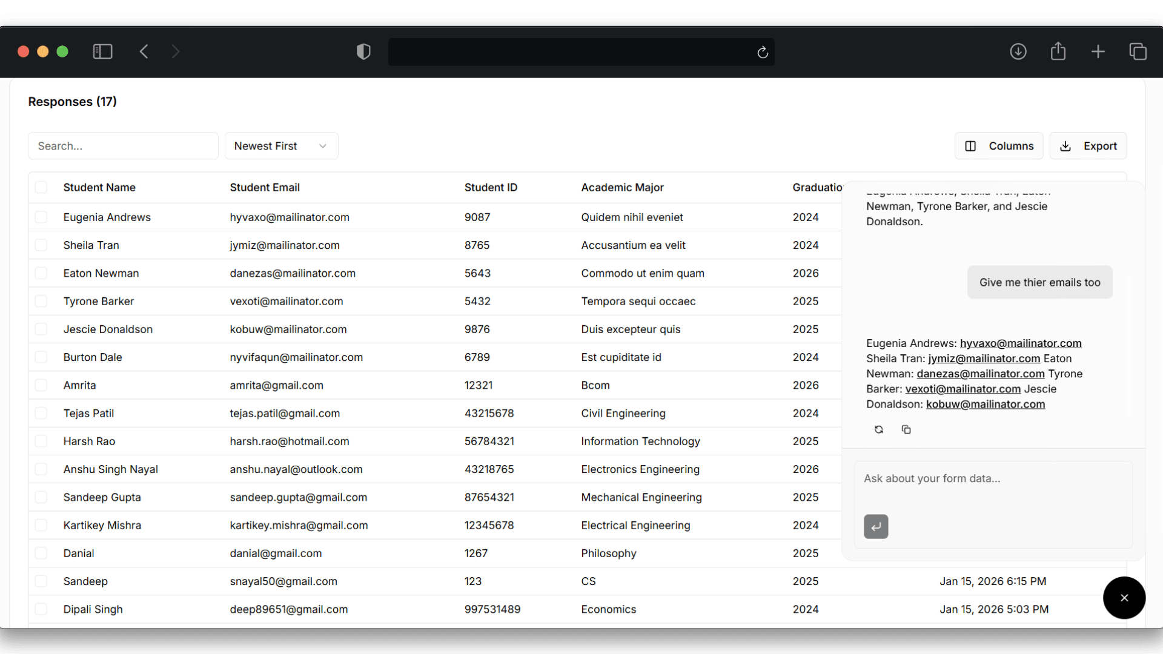Screen dimensions: 1163x654
Task: Click the Student ID 997531489 cell
Action: [x=492, y=609]
